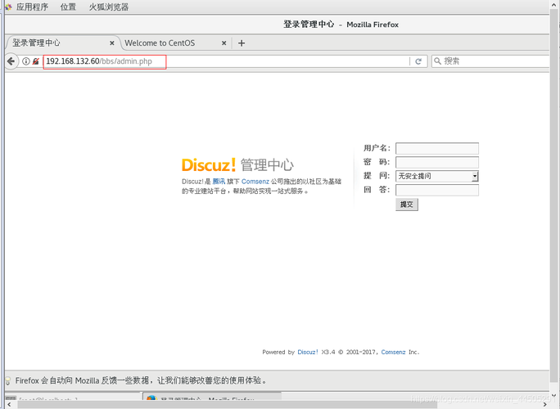This screenshot has width=560, height=409.
Task: Select terminal window in bottom taskbar
Action: tap(73, 396)
